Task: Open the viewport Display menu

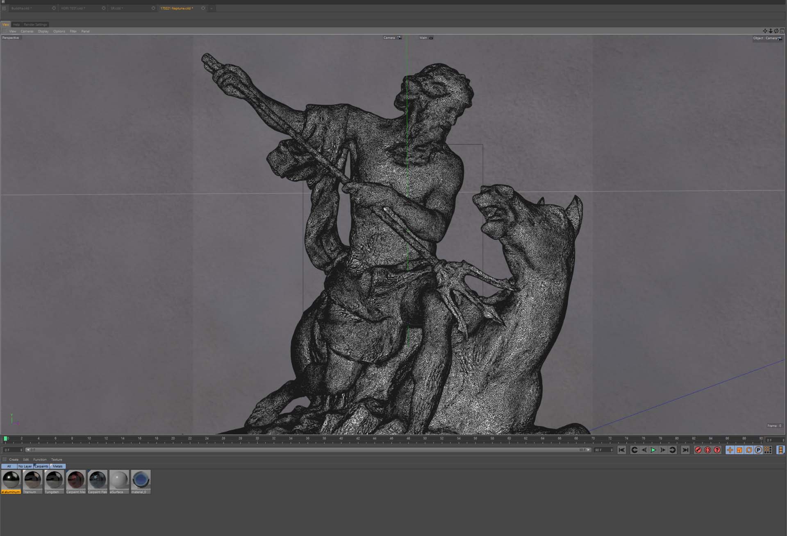Action: tap(43, 31)
